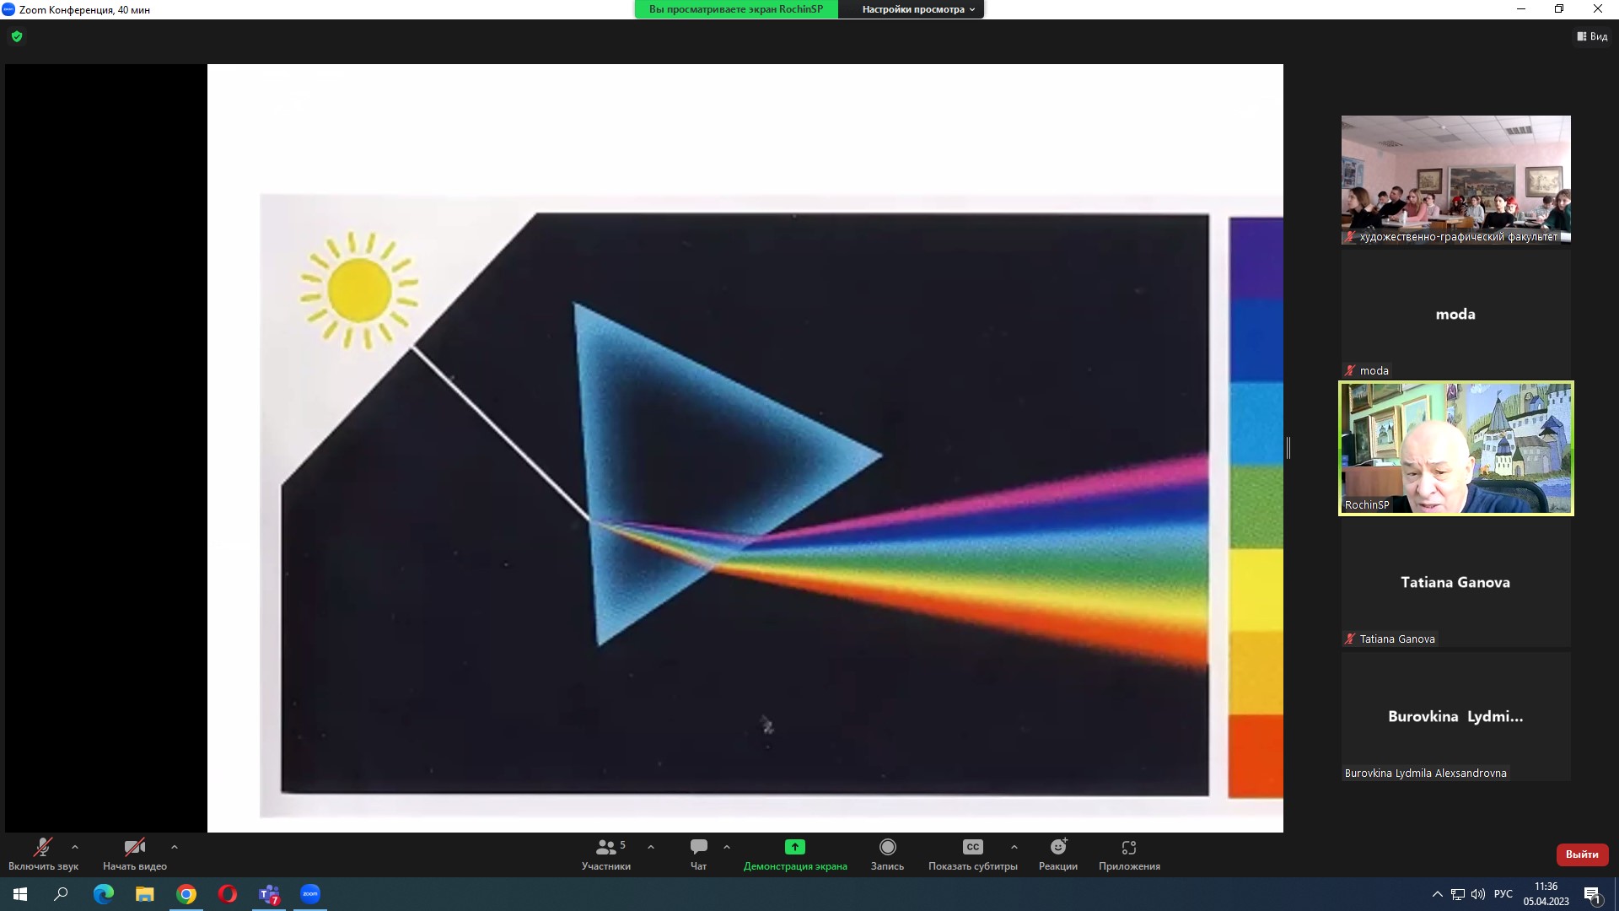
Task: Click the gallery panel resize divider
Action: click(1288, 448)
